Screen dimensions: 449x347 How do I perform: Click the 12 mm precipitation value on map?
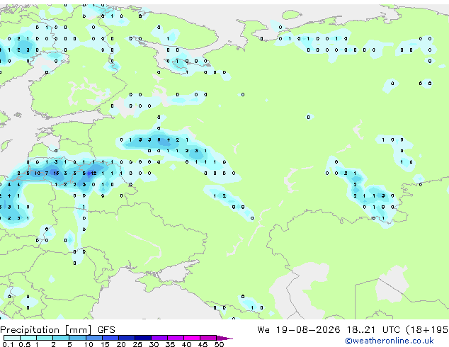click(93, 173)
